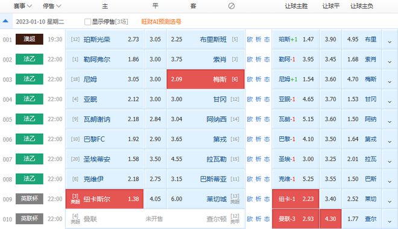
Task: Select 亚眠 home win odds 2.12
Action: [105, 99]
